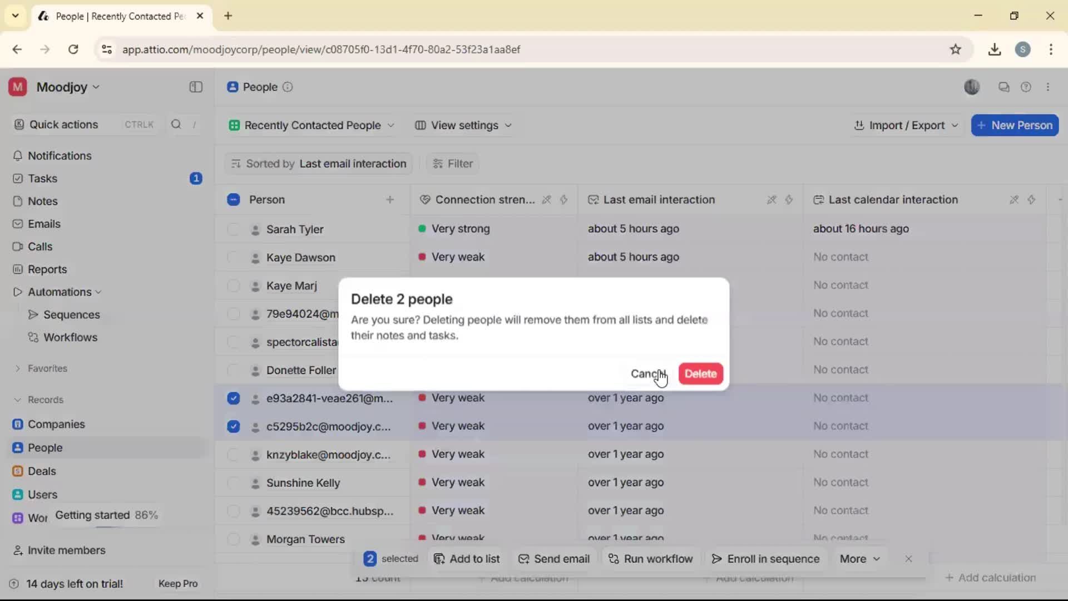The width and height of the screenshot is (1068, 601).
Task: Uncheck the e93a2841 row selection checkbox
Action: pyautogui.click(x=233, y=398)
